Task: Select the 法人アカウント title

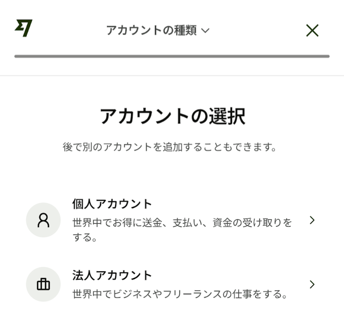Action: click(112, 275)
